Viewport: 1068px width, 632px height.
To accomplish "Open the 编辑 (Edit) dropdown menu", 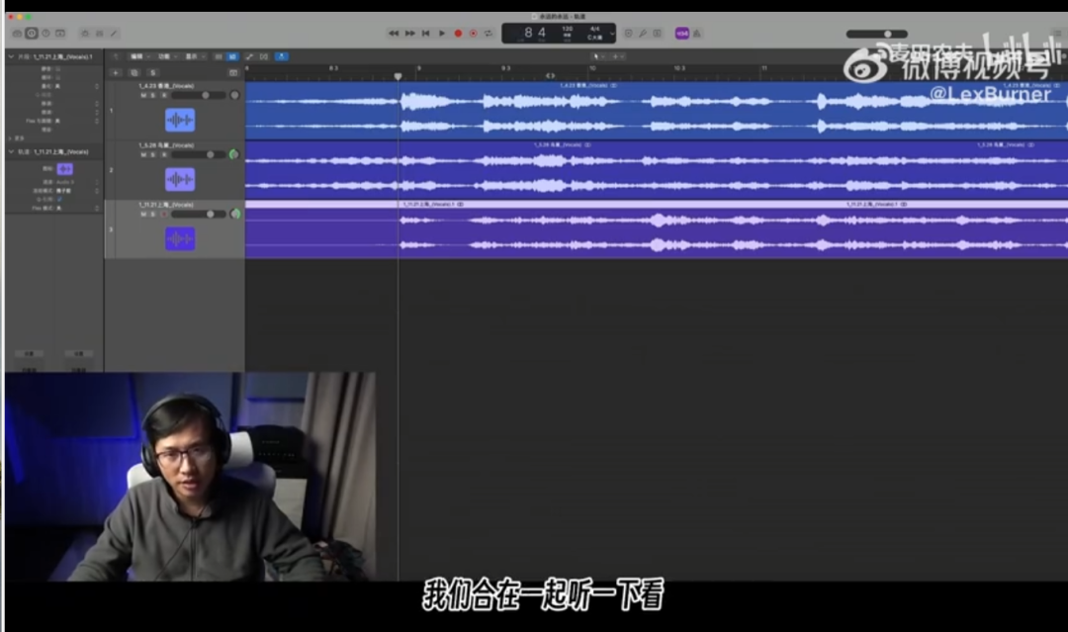I will tap(139, 56).
